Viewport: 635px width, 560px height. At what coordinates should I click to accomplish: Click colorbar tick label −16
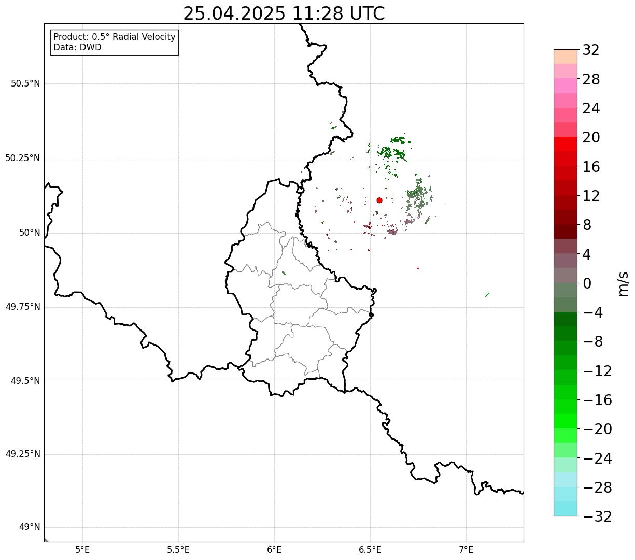[597, 400]
